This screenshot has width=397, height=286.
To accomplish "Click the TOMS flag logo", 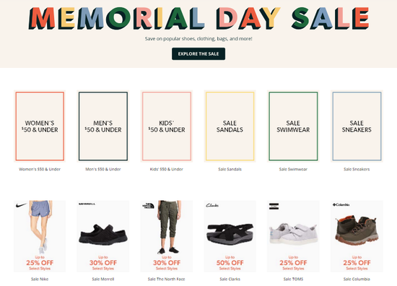I will click(x=274, y=207).
